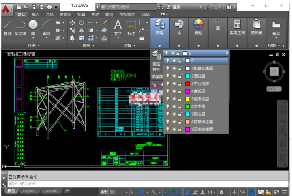Expand quick access toolbar overflow arrows
The image size is (292, 196).
coord(56,7)
